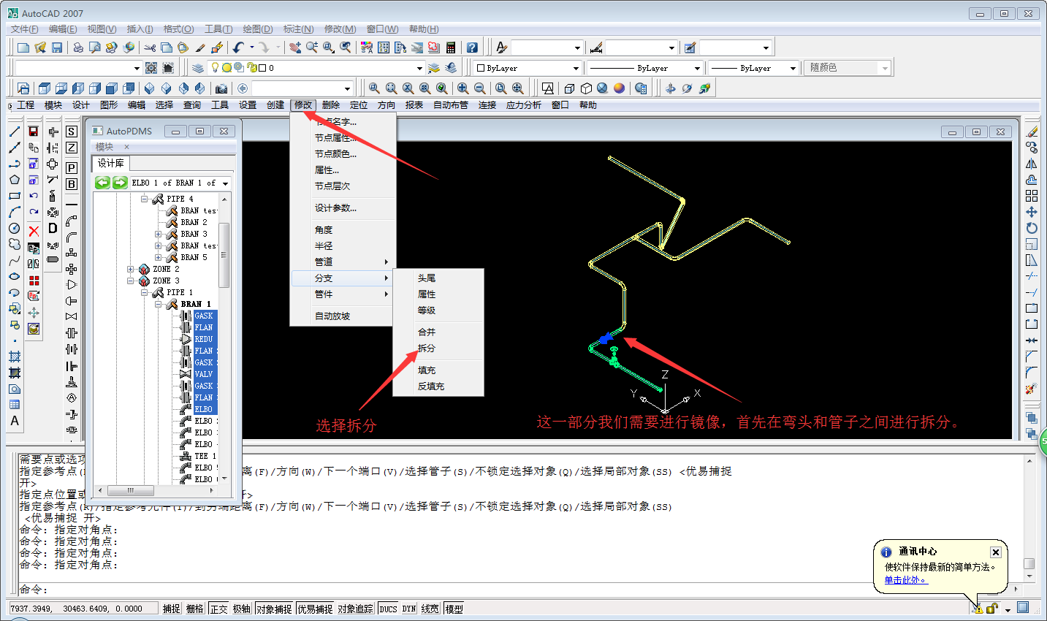The height and width of the screenshot is (621, 1047).
Task: Open the ELBO 1 of BRAN 1 dropdown
Action: click(x=225, y=183)
